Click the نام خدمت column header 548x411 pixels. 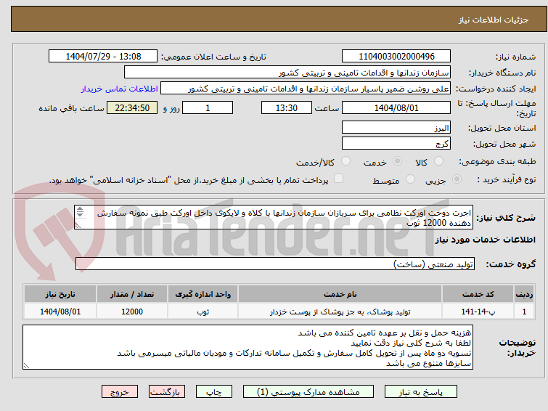[x=340, y=294]
